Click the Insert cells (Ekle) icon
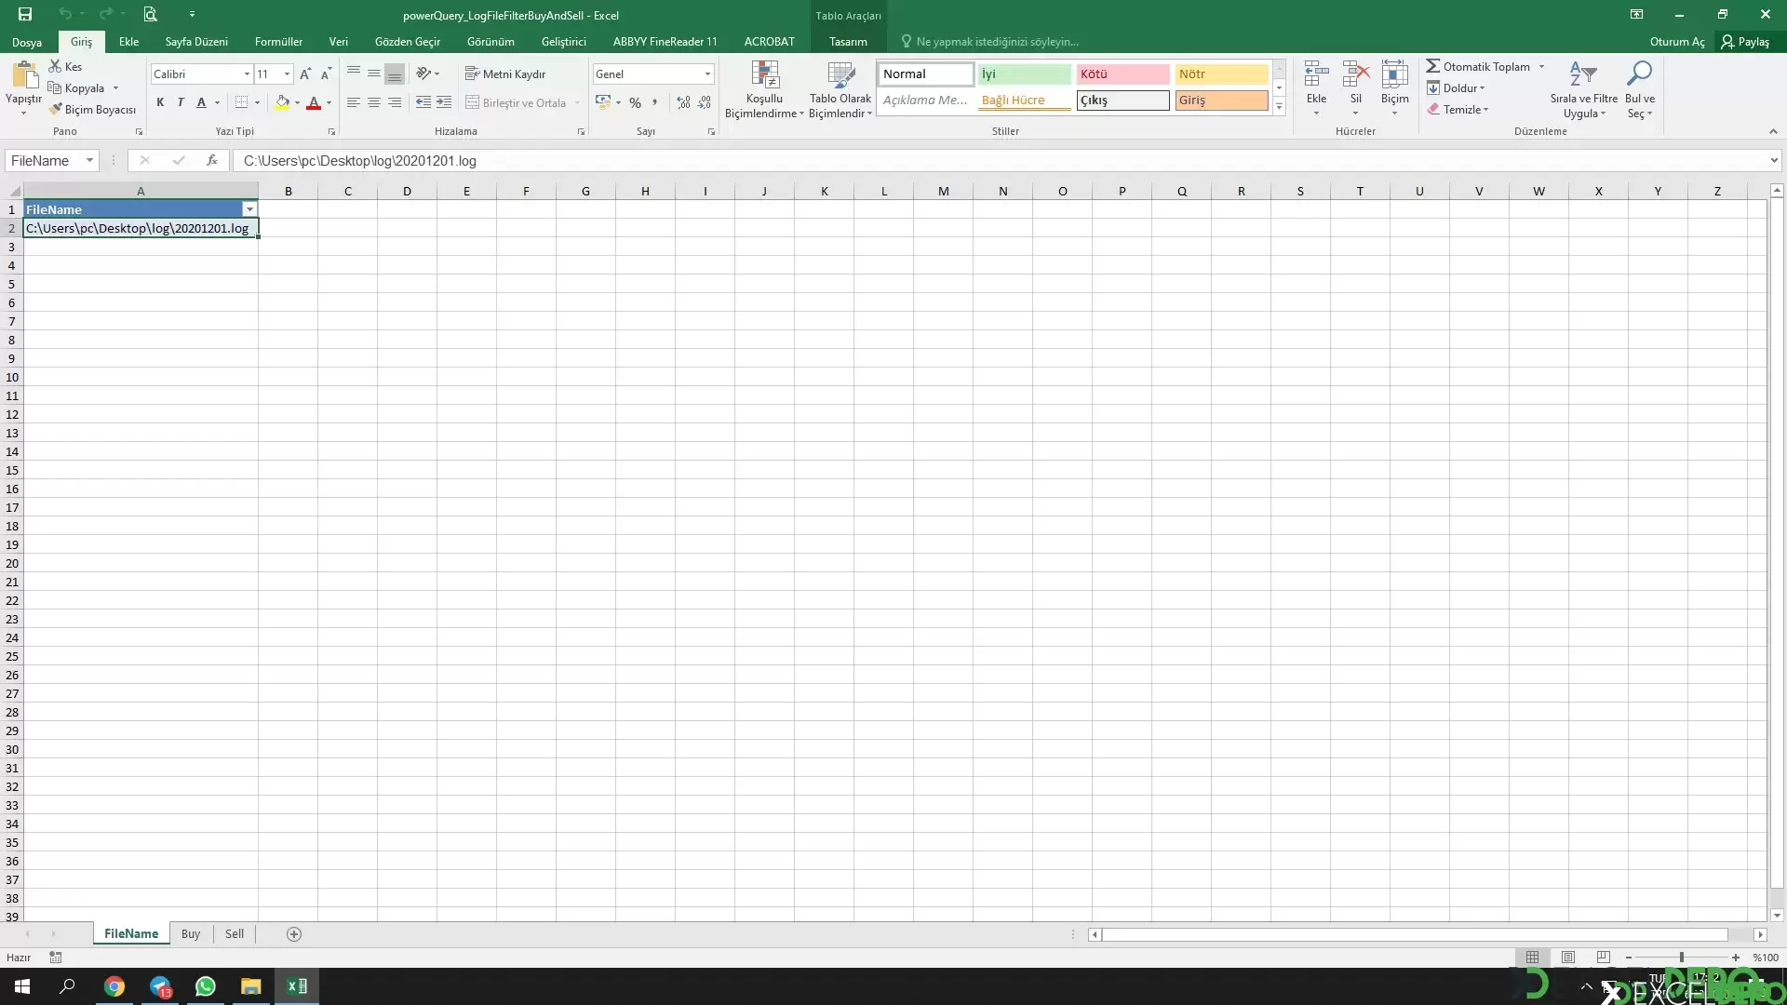Screen dimensions: 1787x1005 [1316, 75]
